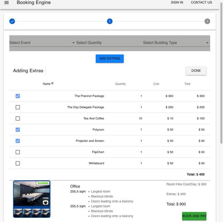Click the green Available badge
This screenshot has height=222, width=223.
(x=43, y=183)
